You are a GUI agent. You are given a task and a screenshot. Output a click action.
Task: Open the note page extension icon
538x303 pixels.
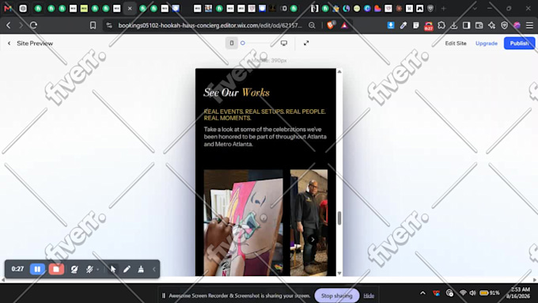tap(415, 25)
